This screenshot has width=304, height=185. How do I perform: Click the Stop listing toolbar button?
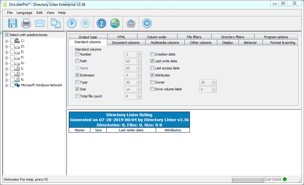tap(85, 23)
